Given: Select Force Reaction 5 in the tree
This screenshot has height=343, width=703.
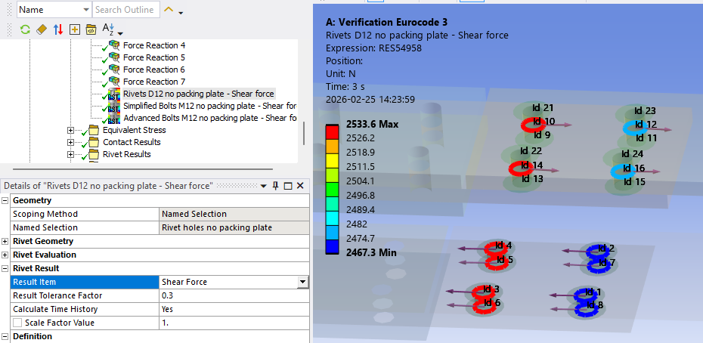Looking at the screenshot, I should click(x=154, y=57).
